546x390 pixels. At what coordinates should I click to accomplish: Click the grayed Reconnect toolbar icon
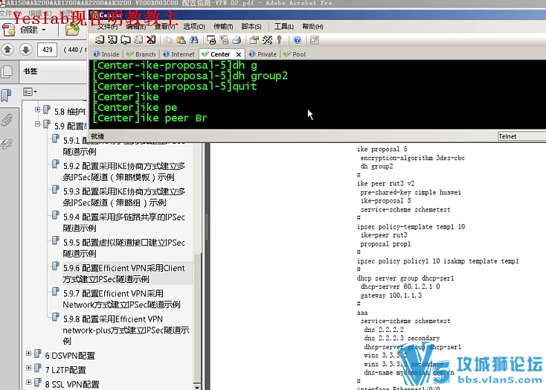(138, 39)
